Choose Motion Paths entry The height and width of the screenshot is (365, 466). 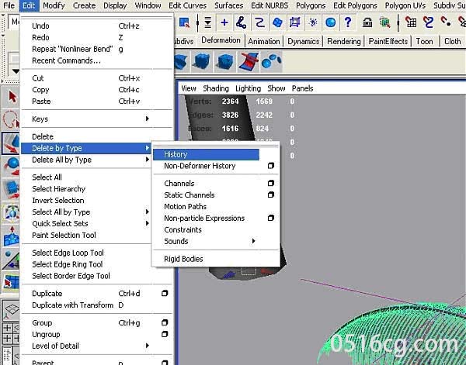[x=185, y=206]
